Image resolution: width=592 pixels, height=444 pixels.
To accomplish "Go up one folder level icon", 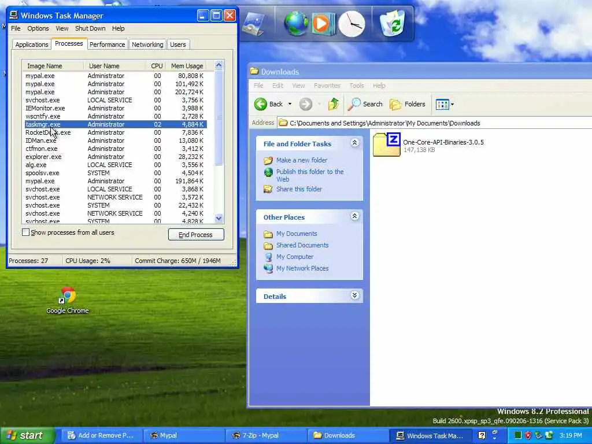I will tap(334, 104).
